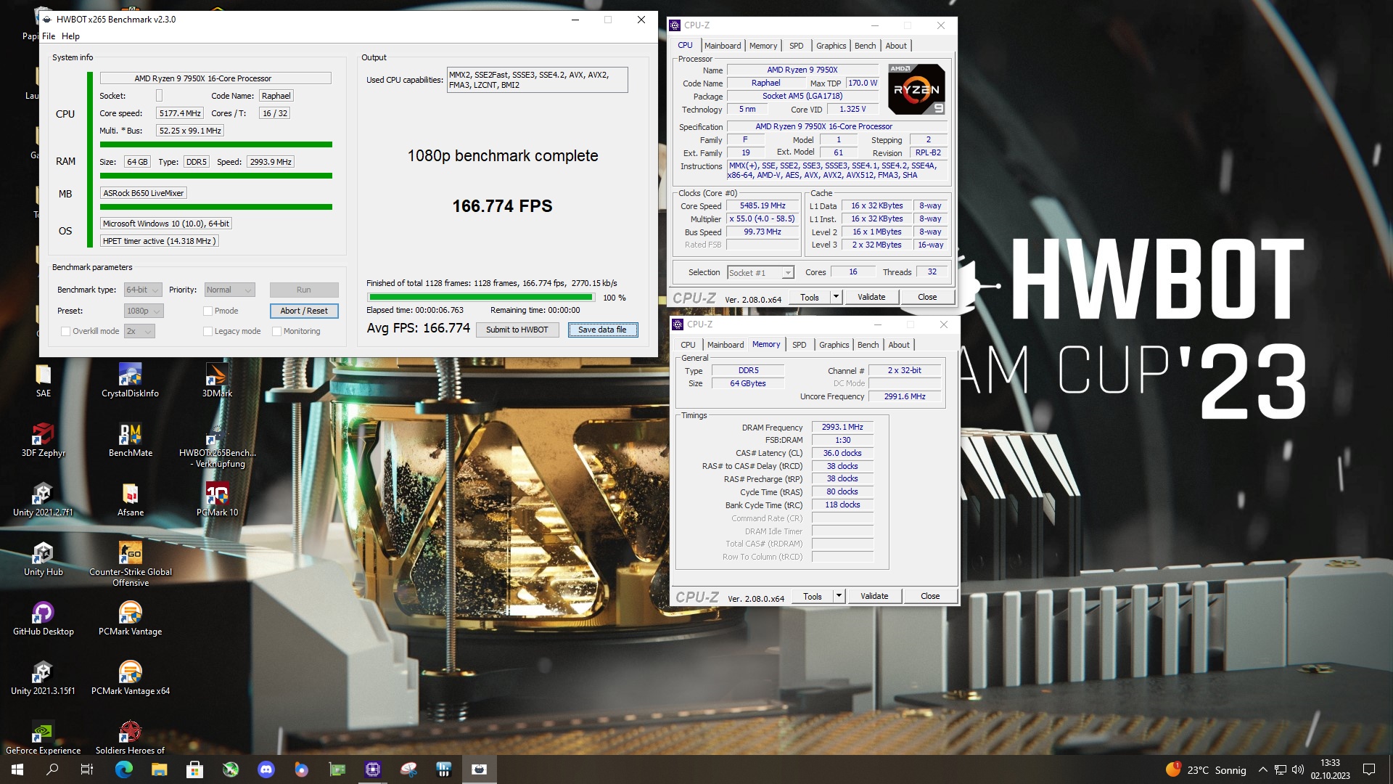Screen dimensions: 1393x784
Task: Click Validate in upper CPU-Z window
Action: (871, 297)
